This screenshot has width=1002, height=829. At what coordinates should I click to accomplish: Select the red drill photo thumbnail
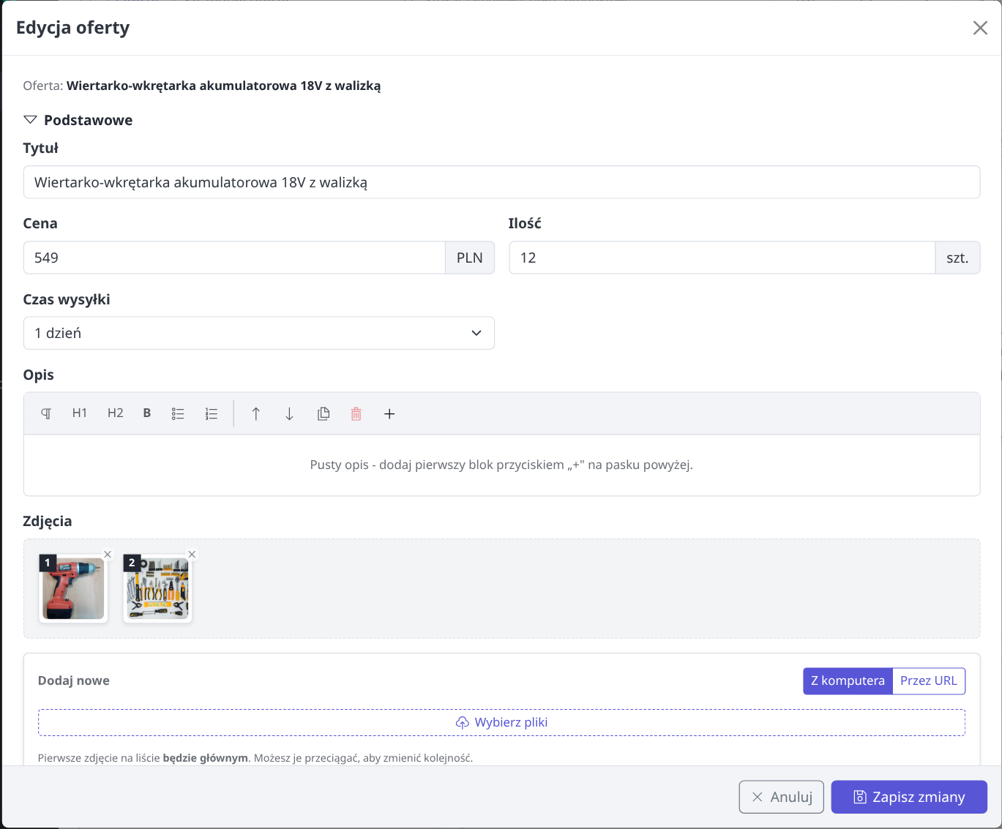(73, 589)
